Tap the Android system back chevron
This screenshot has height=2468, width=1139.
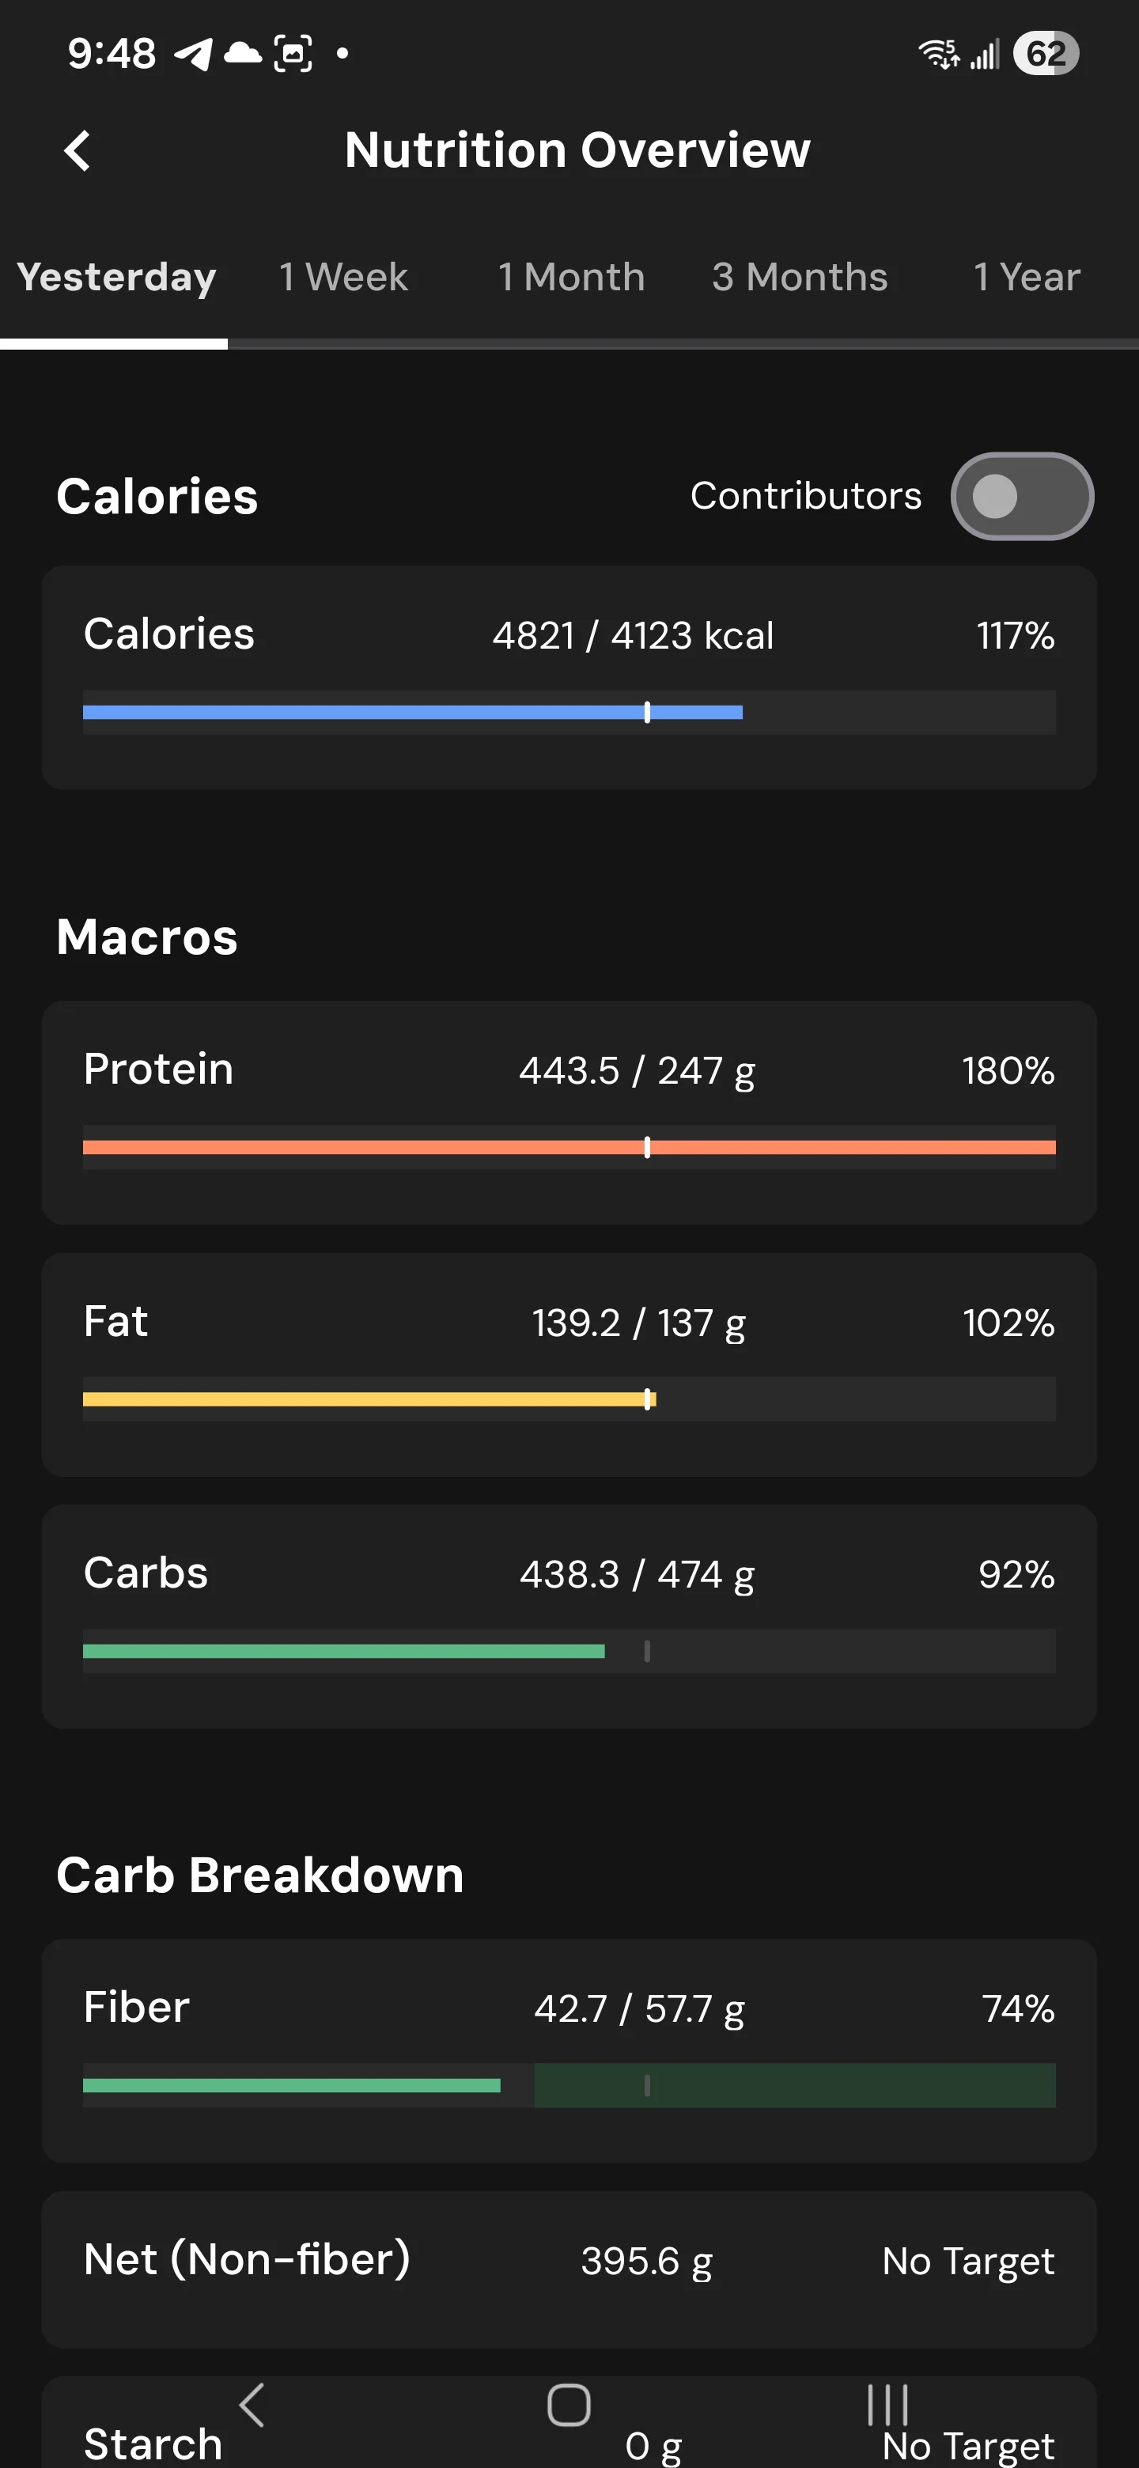click(x=251, y=2405)
